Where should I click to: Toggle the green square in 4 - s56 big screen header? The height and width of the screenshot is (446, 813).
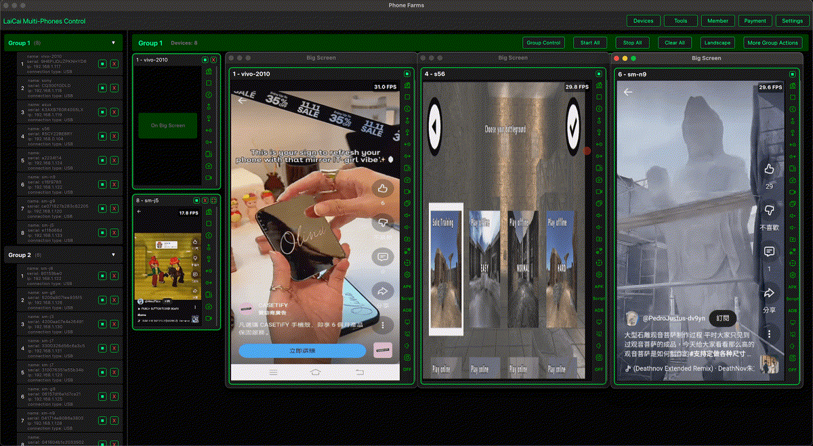click(x=599, y=74)
